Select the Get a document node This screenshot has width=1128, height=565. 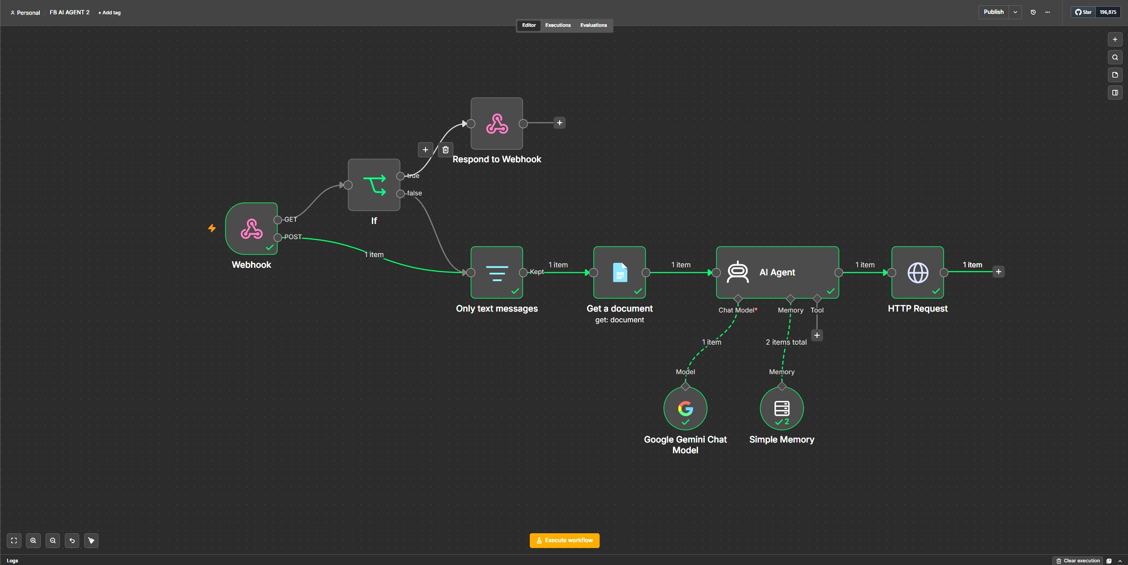coord(619,272)
